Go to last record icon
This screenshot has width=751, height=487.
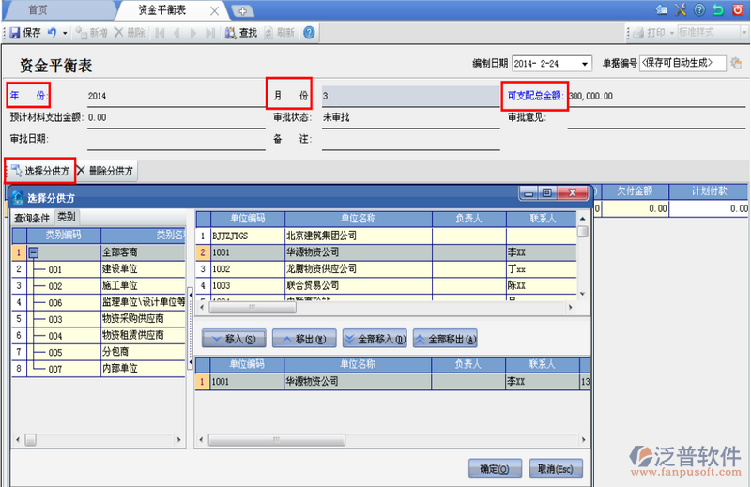click(x=209, y=33)
